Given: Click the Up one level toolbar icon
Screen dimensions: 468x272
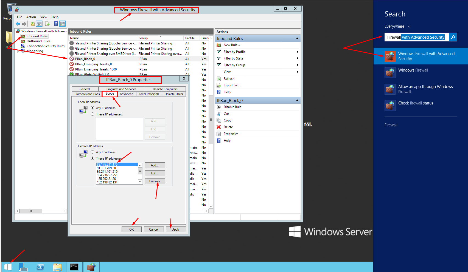Looking at the screenshot, I should [33, 24].
